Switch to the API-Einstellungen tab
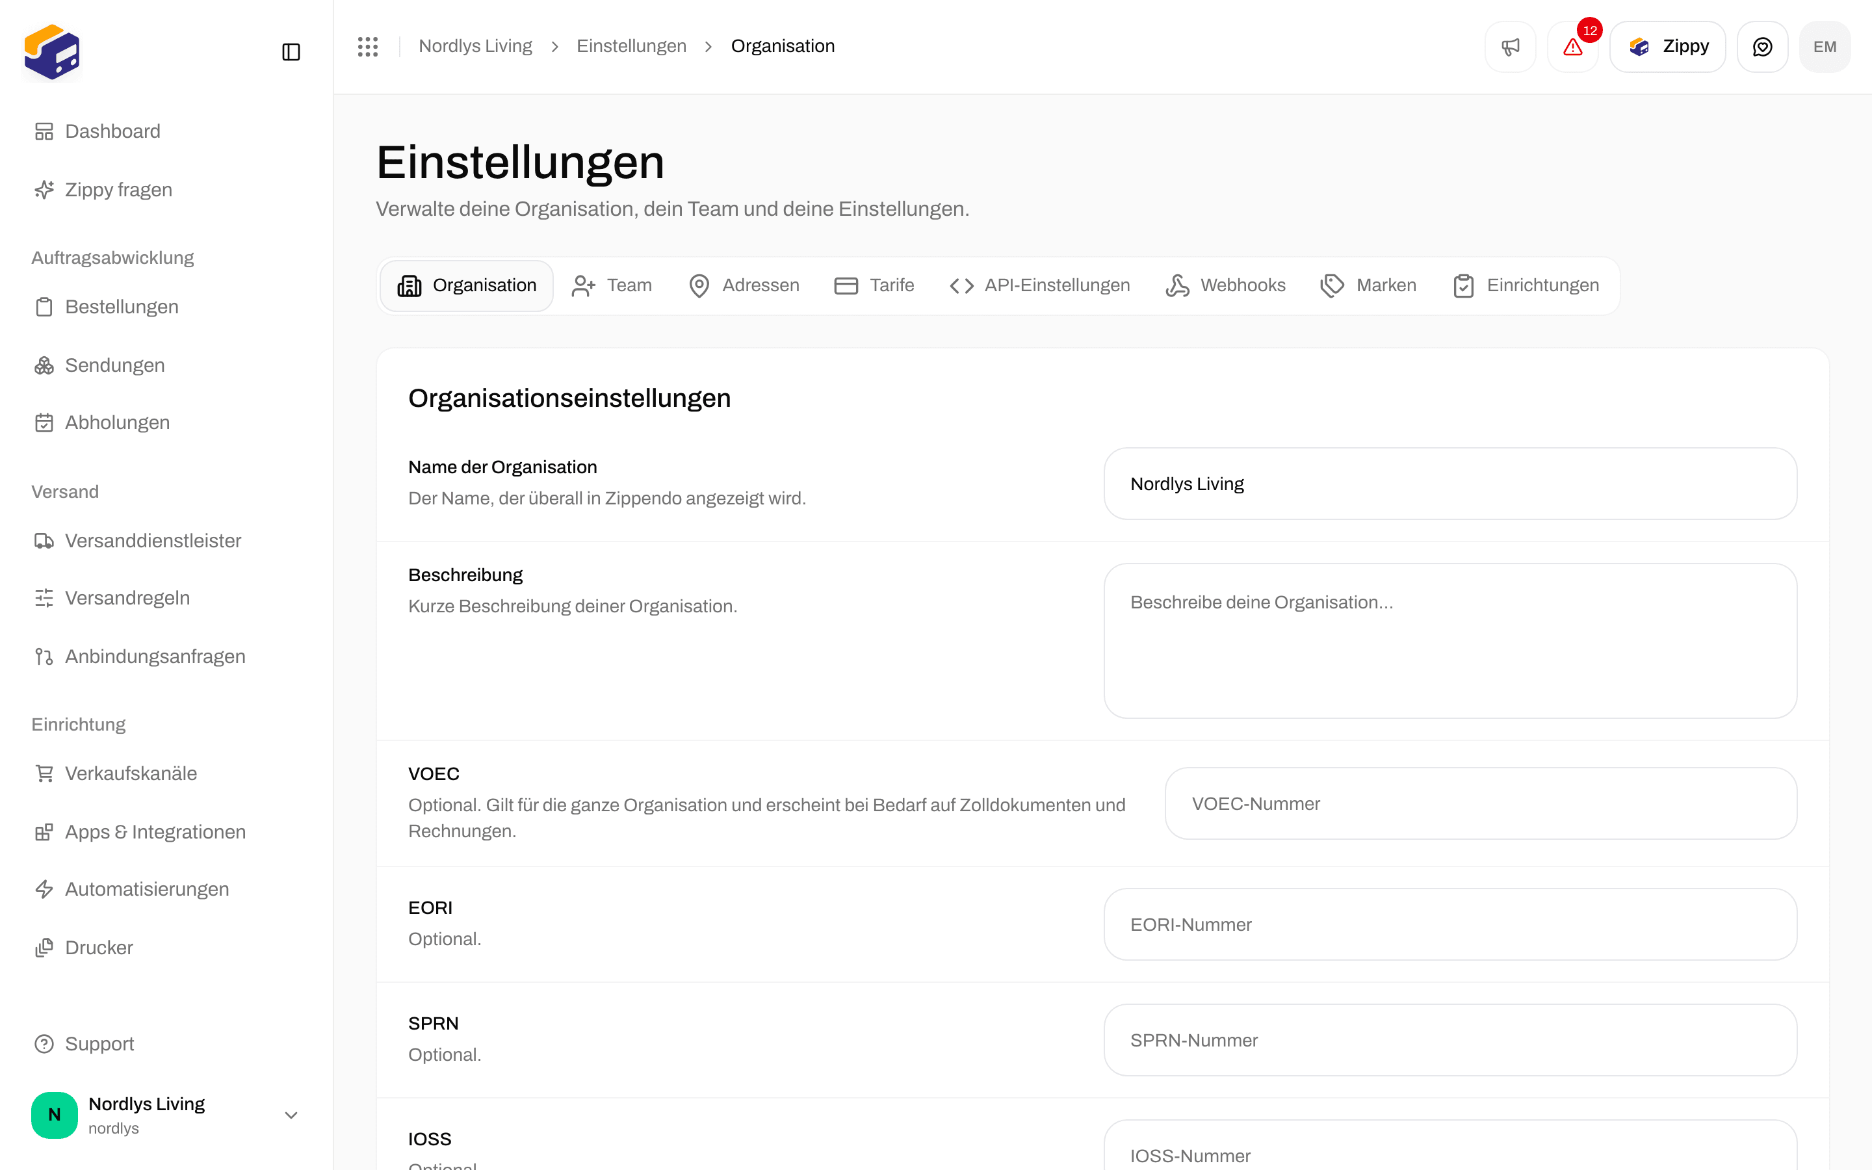1872x1170 pixels. coord(1041,285)
